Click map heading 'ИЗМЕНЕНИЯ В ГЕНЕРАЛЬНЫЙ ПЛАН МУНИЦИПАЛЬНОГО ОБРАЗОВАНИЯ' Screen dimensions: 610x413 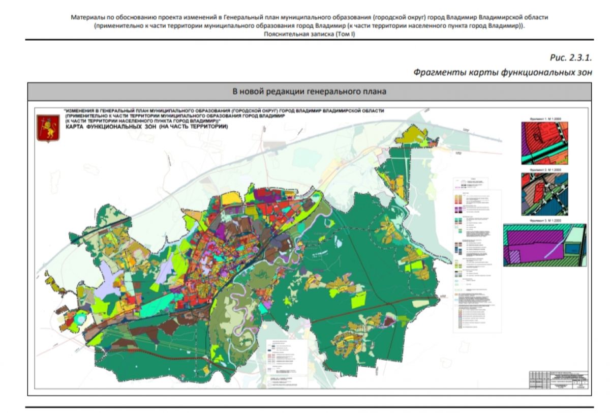coord(224,110)
